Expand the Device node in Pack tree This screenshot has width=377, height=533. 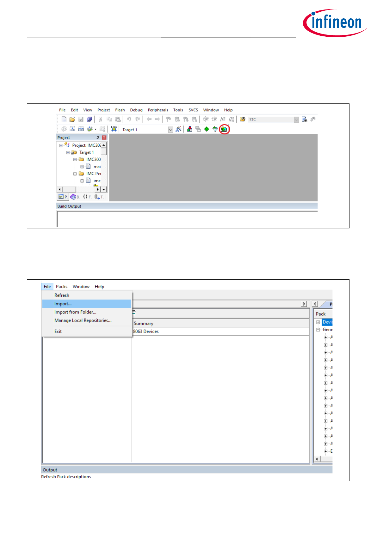point(318,322)
